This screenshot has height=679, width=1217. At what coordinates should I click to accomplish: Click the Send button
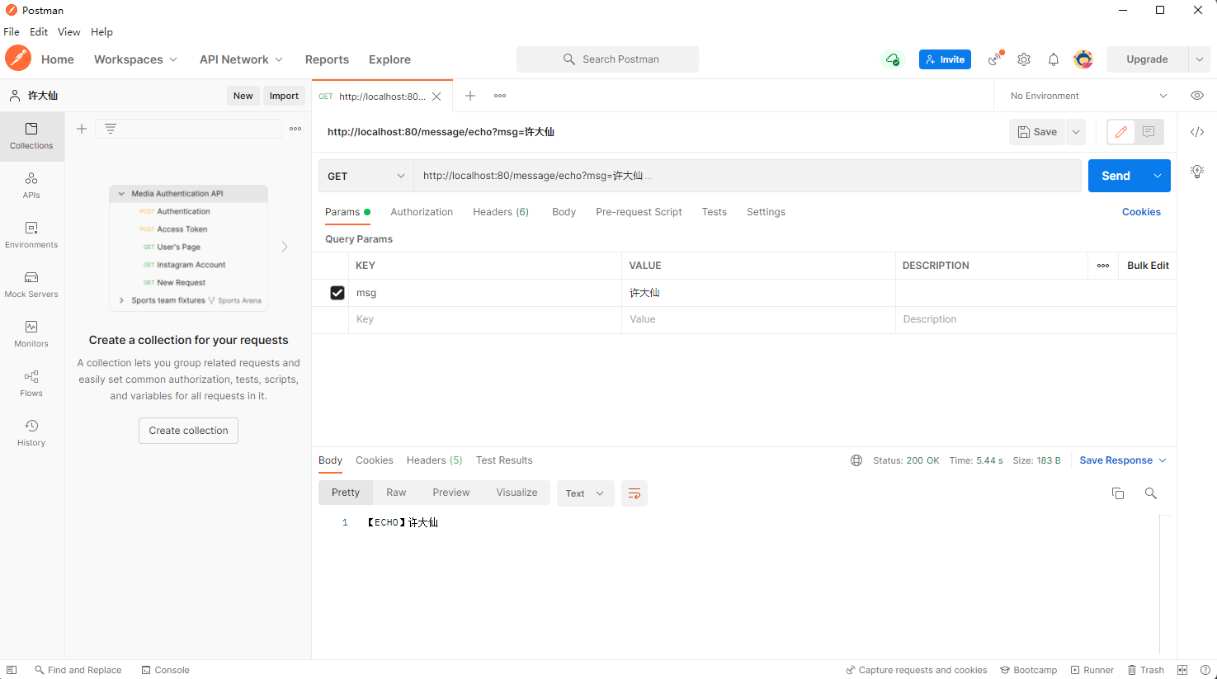[1116, 176]
